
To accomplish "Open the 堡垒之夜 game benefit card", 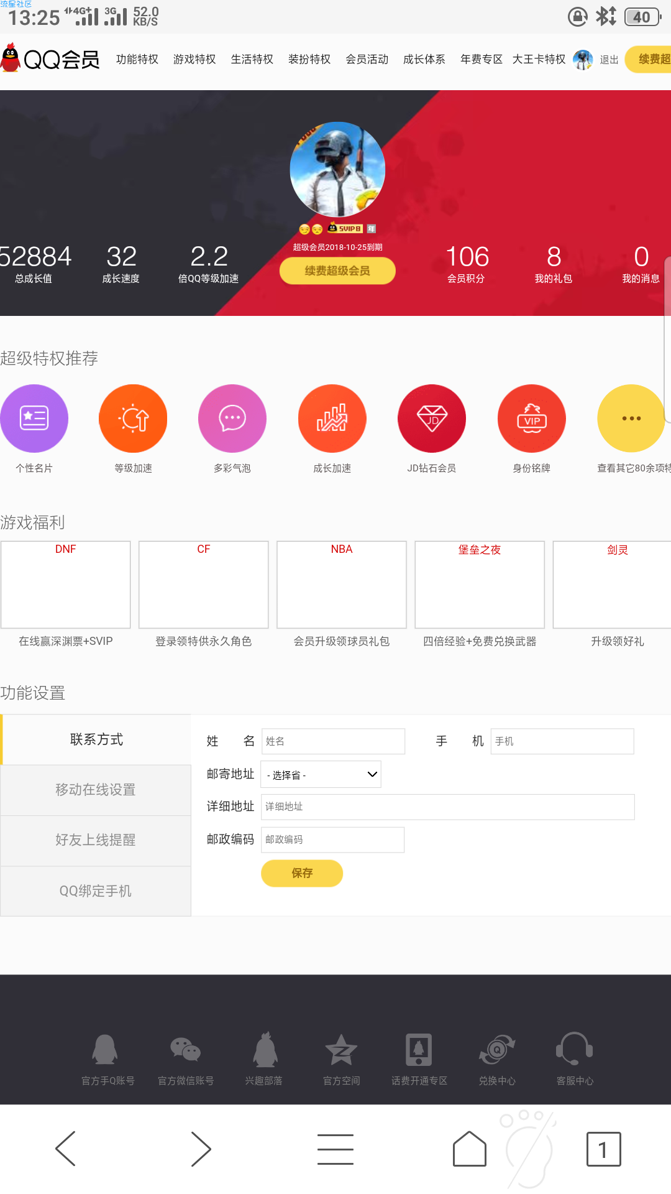I will pos(480,585).
